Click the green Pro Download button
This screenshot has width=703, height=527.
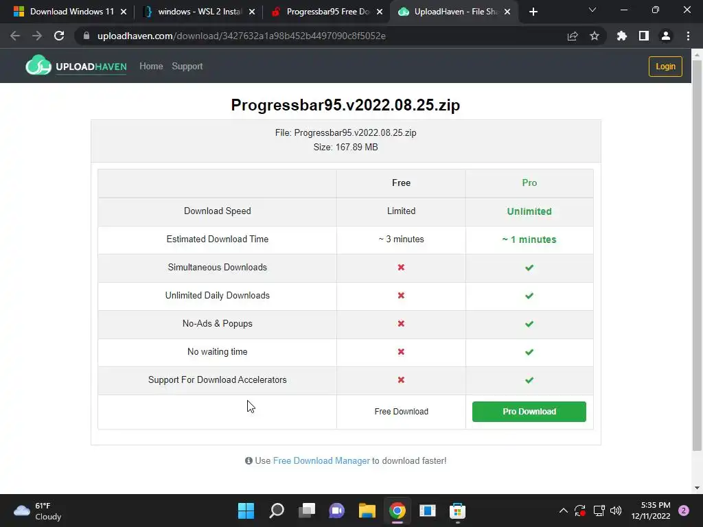click(x=529, y=412)
